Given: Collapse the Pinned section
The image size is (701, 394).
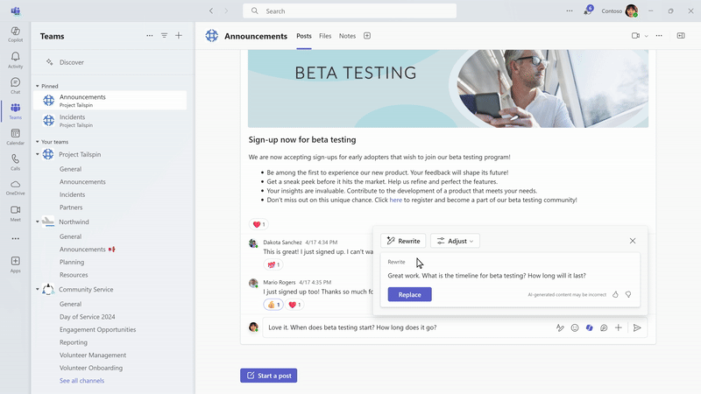Looking at the screenshot, I should click(38, 87).
